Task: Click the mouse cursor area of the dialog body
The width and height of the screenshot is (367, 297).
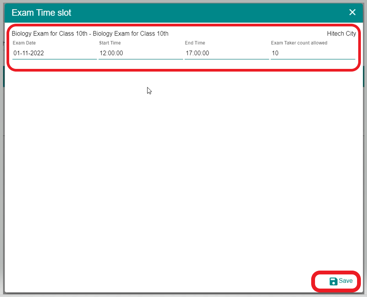Action: pyautogui.click(x=149, y=91)
